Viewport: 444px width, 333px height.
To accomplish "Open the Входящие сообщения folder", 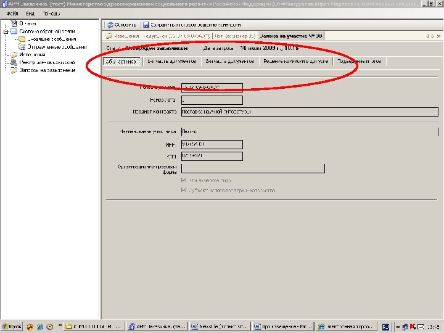I will [x=52, y=39].
